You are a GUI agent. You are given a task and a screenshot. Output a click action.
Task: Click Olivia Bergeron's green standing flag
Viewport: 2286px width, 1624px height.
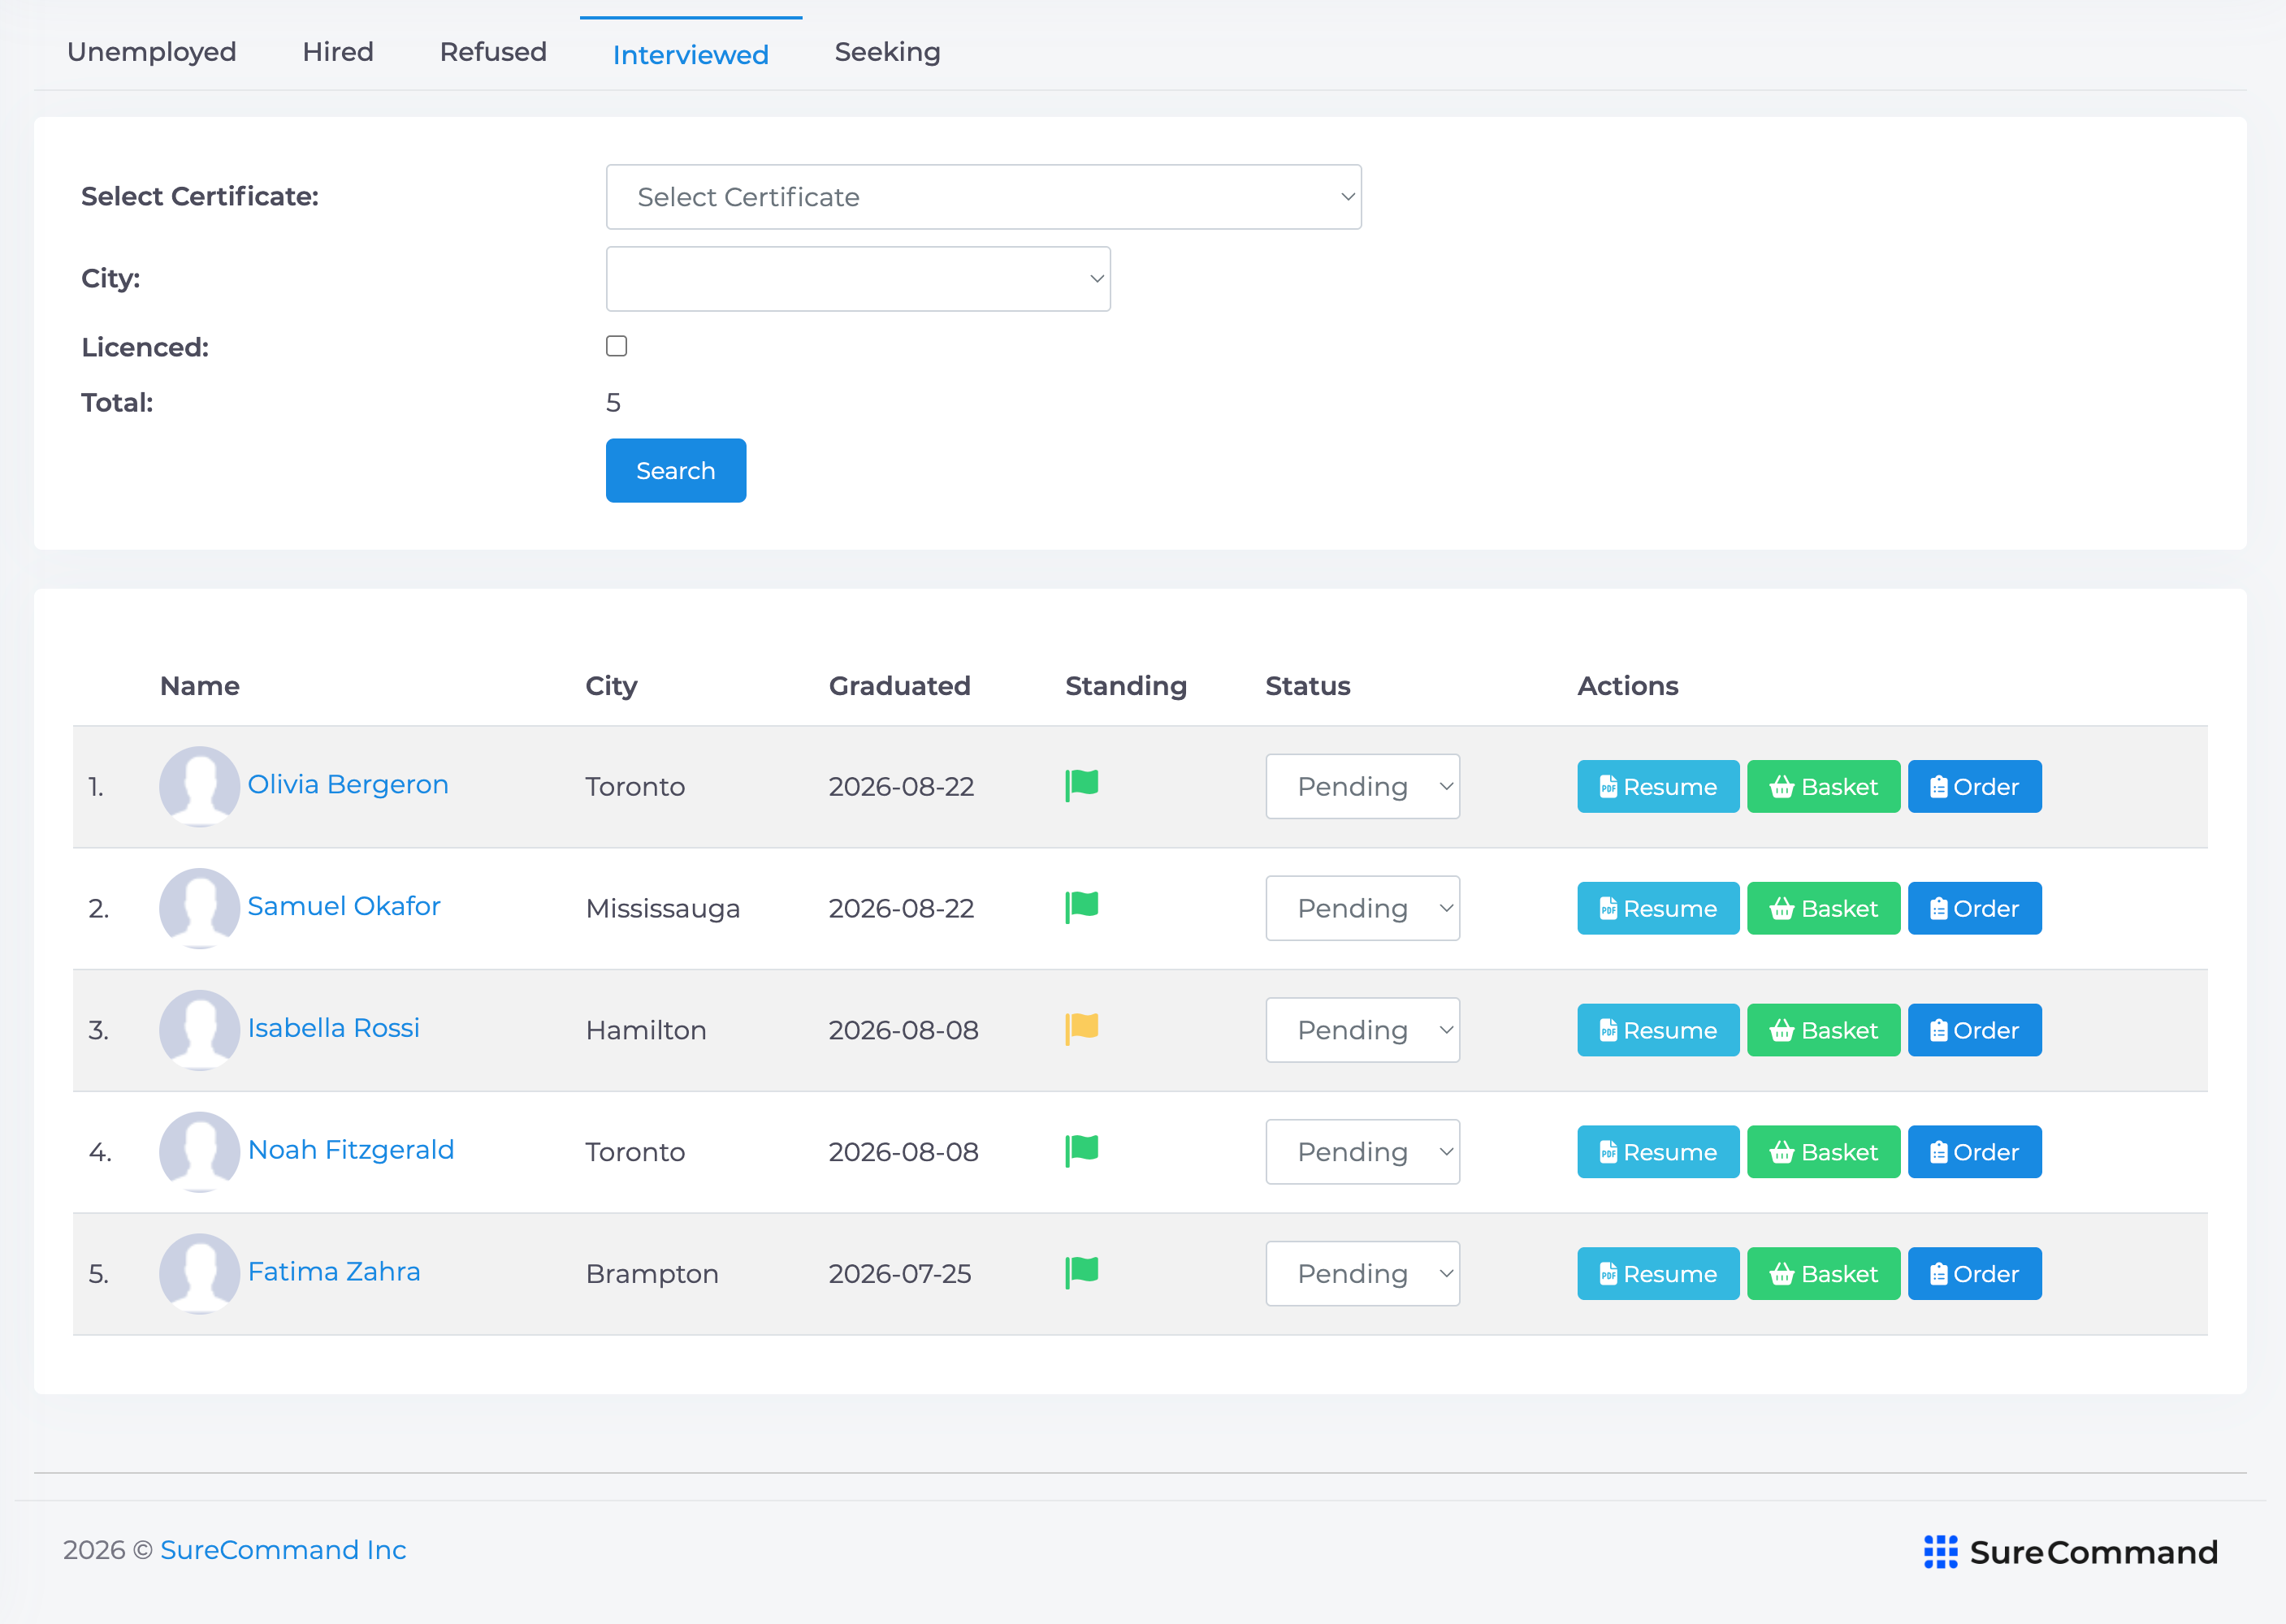pos(1081,785)
